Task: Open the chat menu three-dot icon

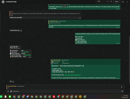Action: point(127,2)
